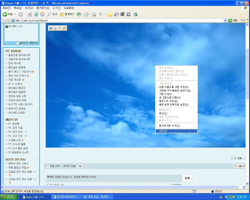Collapse the [동영상 강좌 모음] section arrow
The height and width of the screenshot is (200, 250).
[37, 159]
